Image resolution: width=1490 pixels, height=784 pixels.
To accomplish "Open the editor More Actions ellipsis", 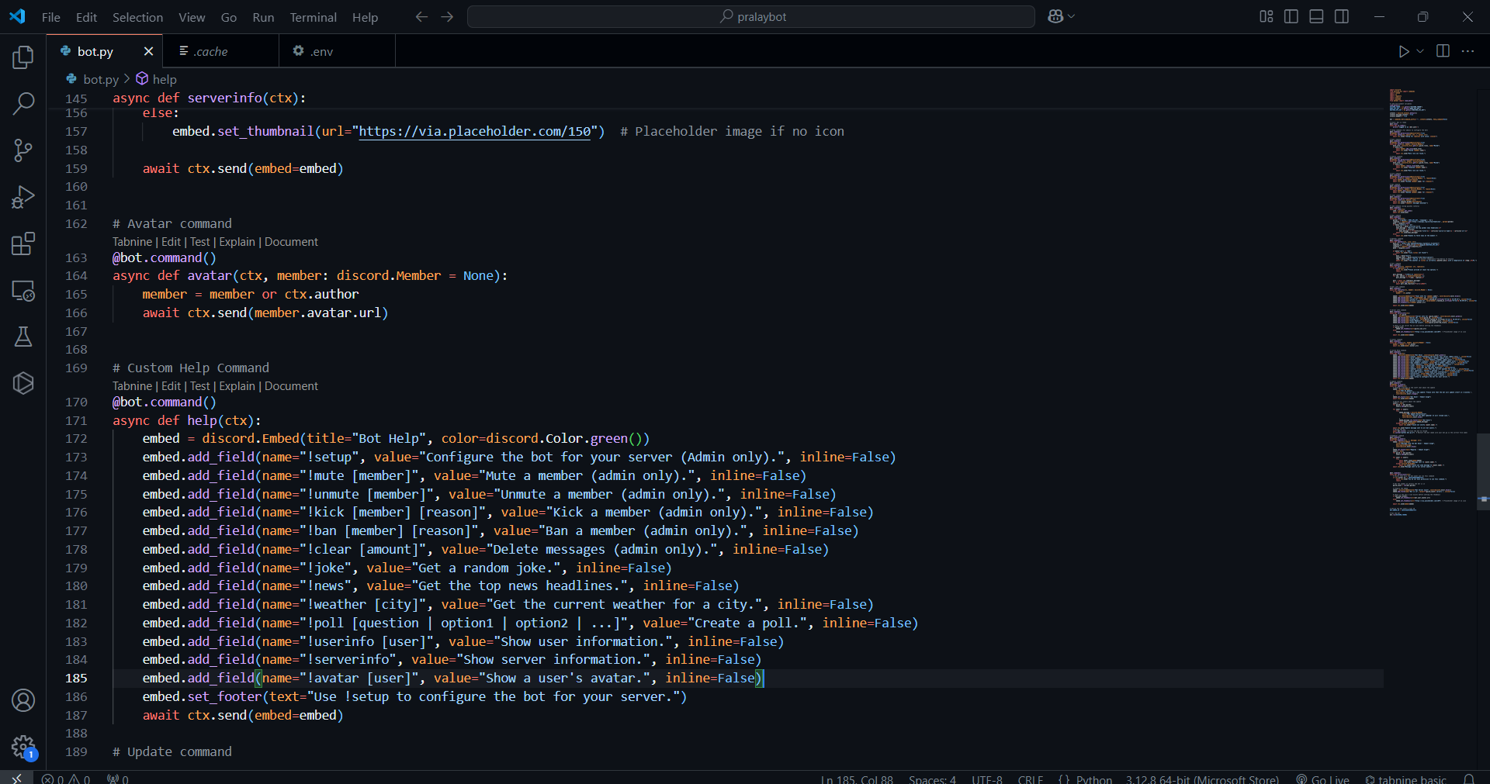I will [x=1467, y=51].
